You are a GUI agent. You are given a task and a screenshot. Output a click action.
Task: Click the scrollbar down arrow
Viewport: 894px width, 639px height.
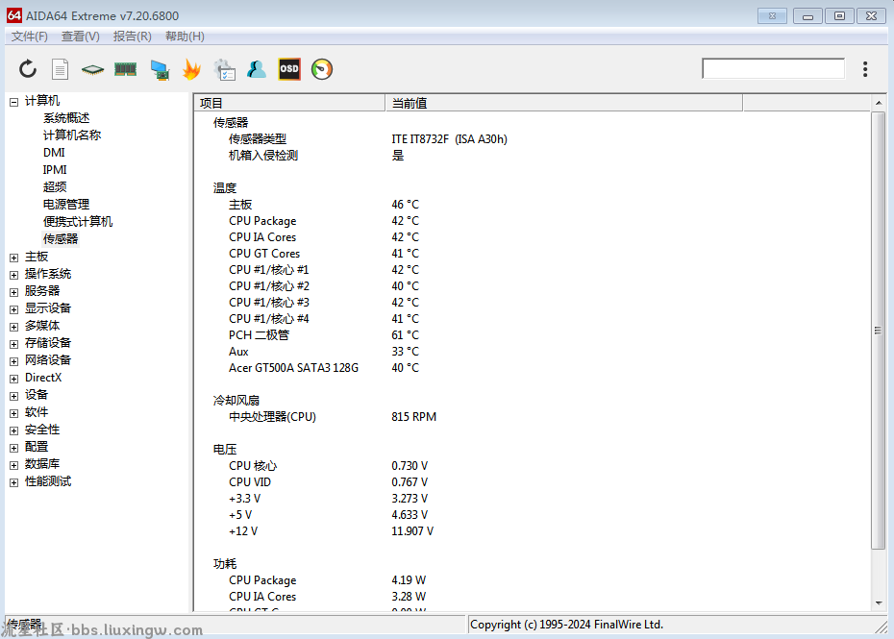click(879, 603)
